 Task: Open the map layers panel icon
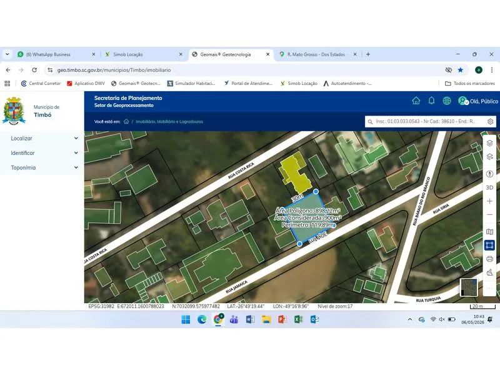click(x=489, y=143)
